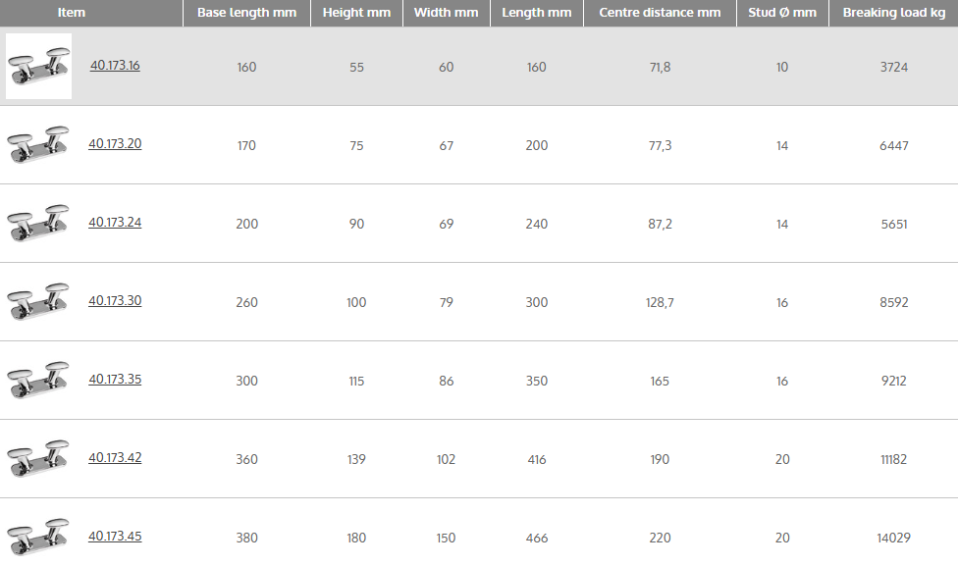Click the image beside item 40.173.45
Screen dimensions: 958x566
coord(38,537)
